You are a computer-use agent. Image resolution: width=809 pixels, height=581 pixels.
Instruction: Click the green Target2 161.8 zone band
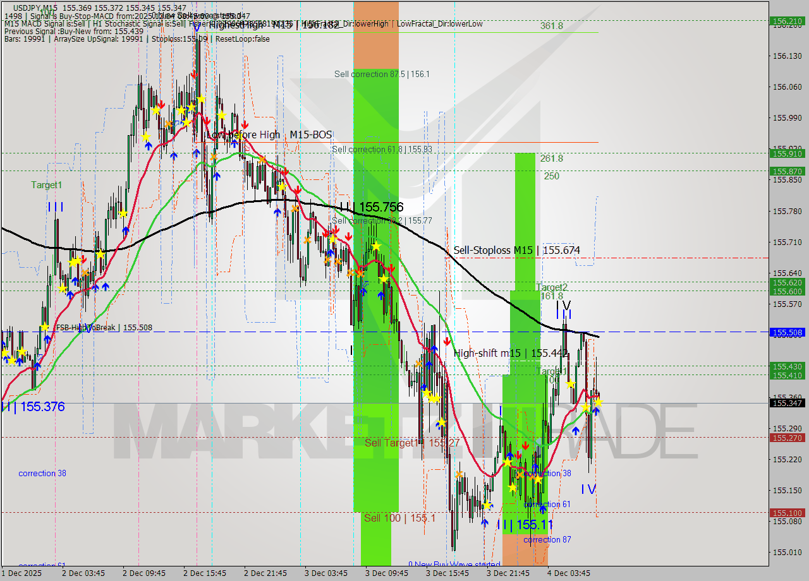[x=526, y=297]
